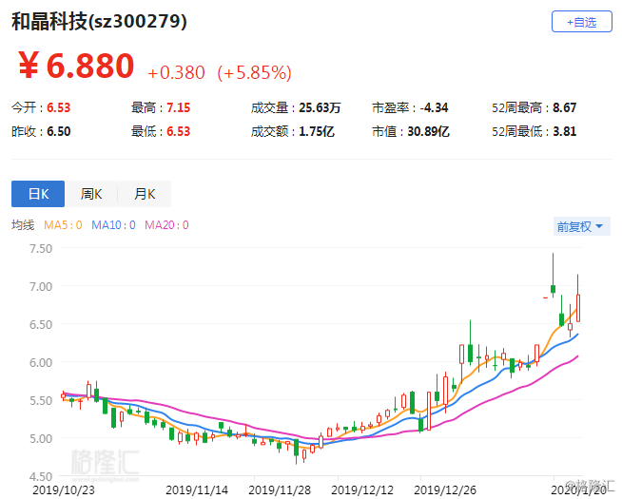Viewport: 622px width, 499px height.
Task: Click the stock title 和晶科技(sz300279)
Action: pos(99,22)
